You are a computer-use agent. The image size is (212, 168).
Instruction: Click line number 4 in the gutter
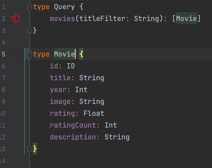4,42
